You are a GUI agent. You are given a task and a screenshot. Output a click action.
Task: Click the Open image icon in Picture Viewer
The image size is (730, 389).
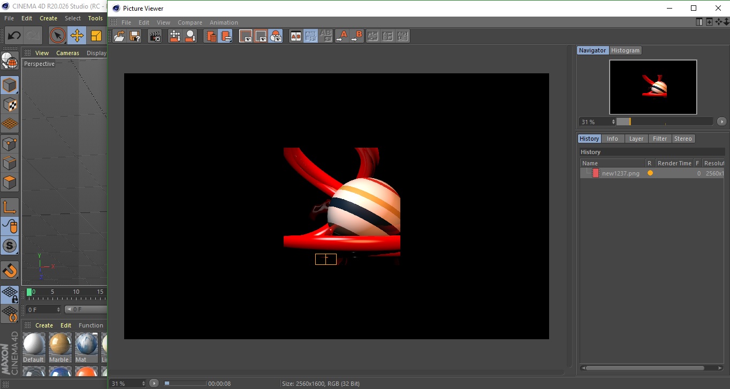coord(119,36)
